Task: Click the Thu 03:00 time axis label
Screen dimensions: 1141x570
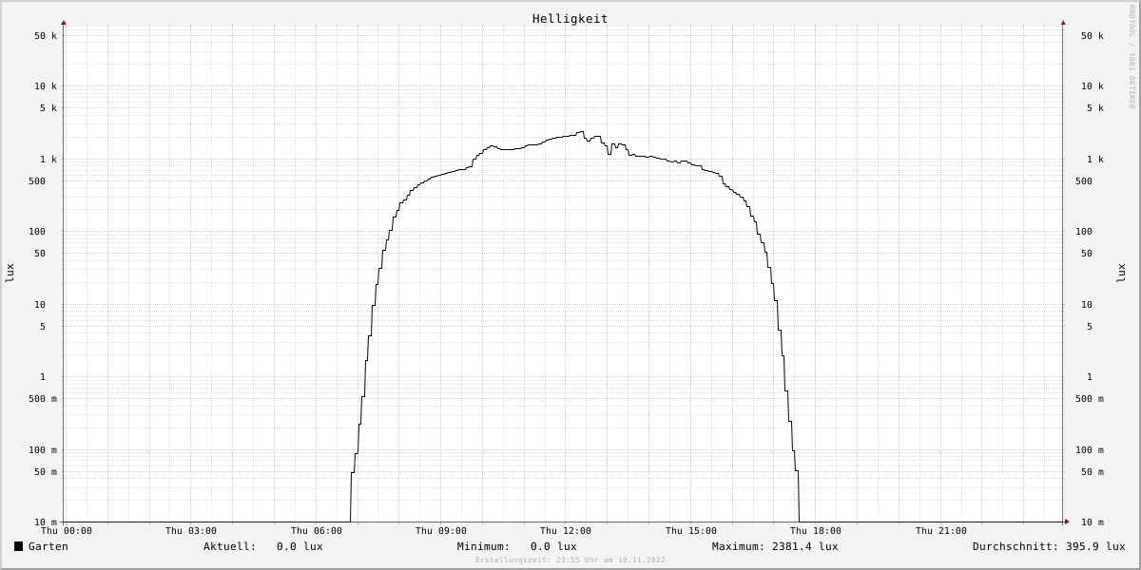Action: [191, 531]
